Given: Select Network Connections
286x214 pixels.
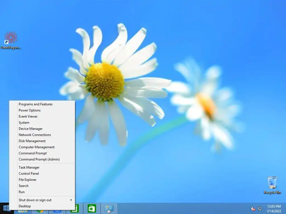Looking at the screenshot, I should (x=42, y=135).
